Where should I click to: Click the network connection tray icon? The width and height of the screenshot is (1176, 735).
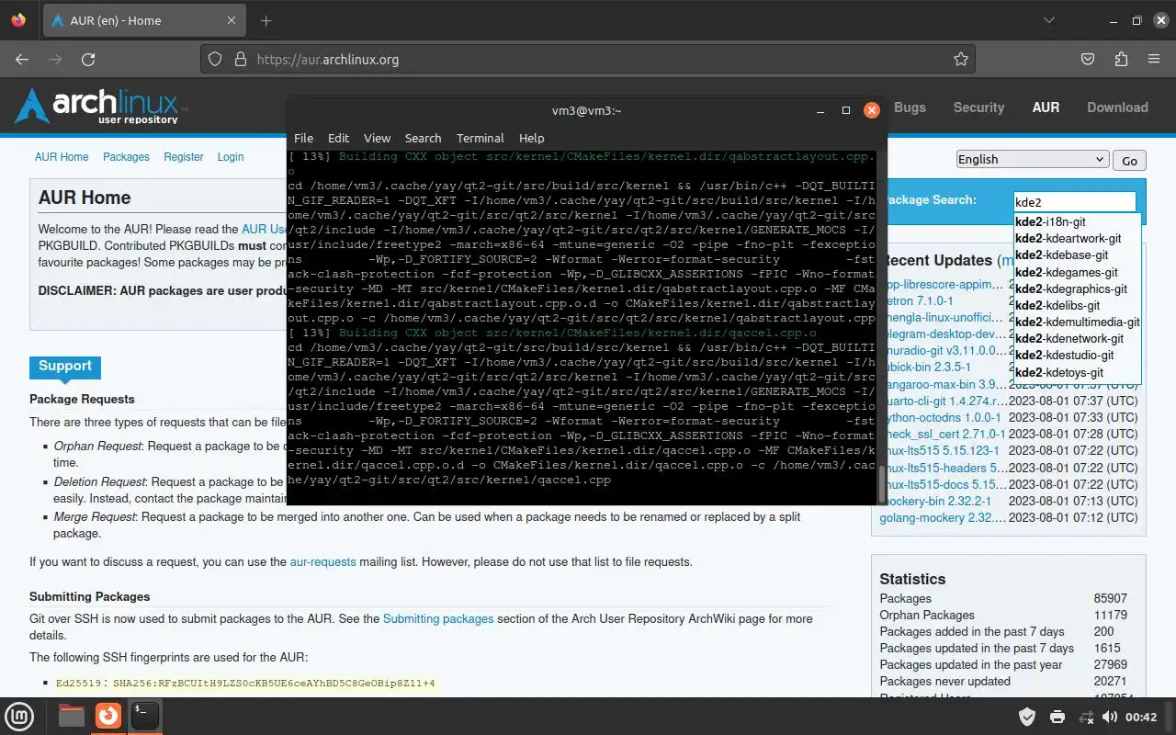click(x=1086, y=717)
